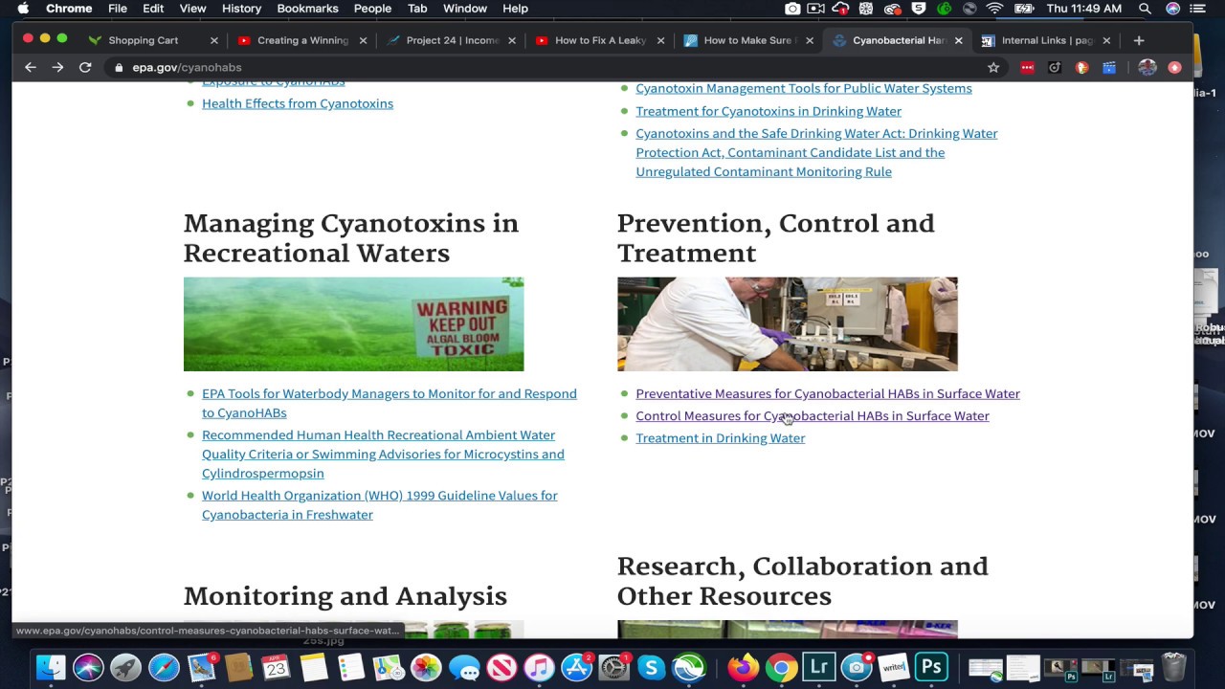Viewport: 1225px width, 689px height.
Task: Open the Bookmarks menu
Action: point(307,9)
